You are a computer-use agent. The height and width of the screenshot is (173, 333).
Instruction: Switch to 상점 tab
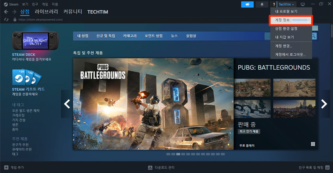(x=25, y=12)
